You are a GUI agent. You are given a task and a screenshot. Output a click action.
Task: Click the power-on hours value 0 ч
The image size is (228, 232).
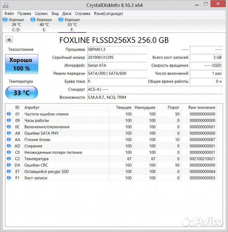point(206,81)
